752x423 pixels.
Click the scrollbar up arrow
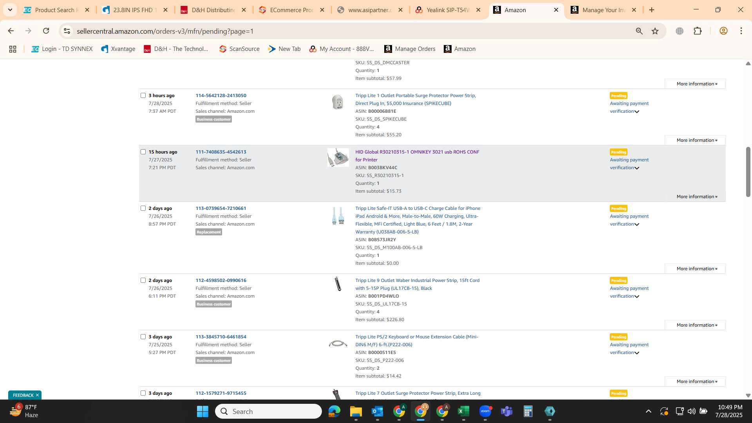click(748, 63)
